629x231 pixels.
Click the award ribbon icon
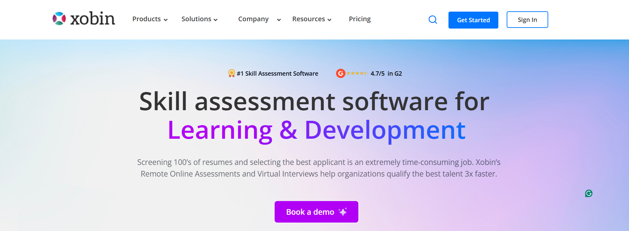(232, 73)
